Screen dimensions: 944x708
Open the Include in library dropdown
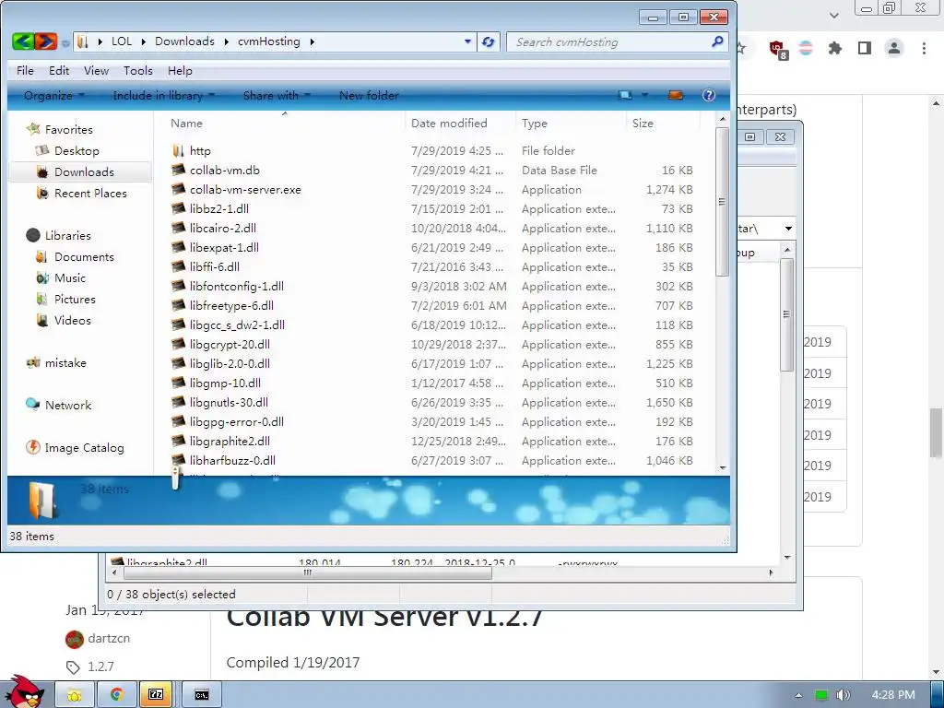click(x=164, y=95)
